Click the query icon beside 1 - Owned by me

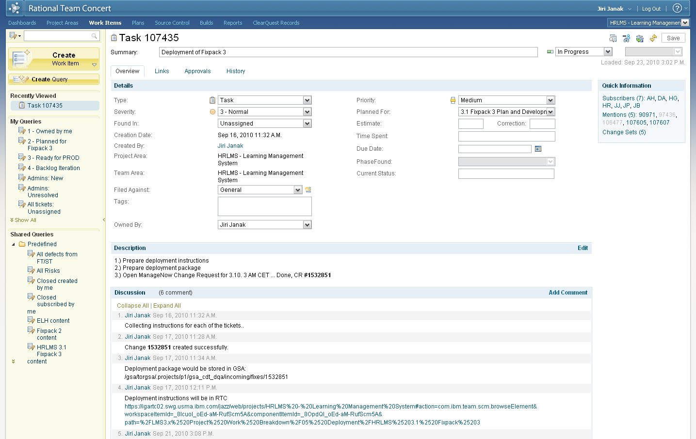(22, 131)
